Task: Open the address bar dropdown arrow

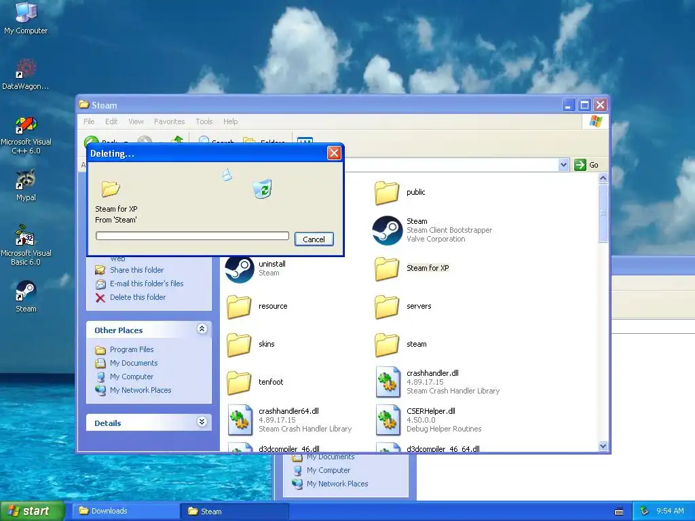Action: click(x=563, y=165)
